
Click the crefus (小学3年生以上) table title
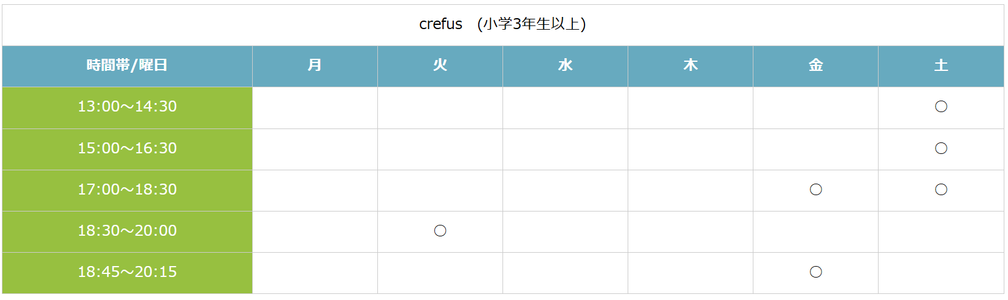click(502, 24)
